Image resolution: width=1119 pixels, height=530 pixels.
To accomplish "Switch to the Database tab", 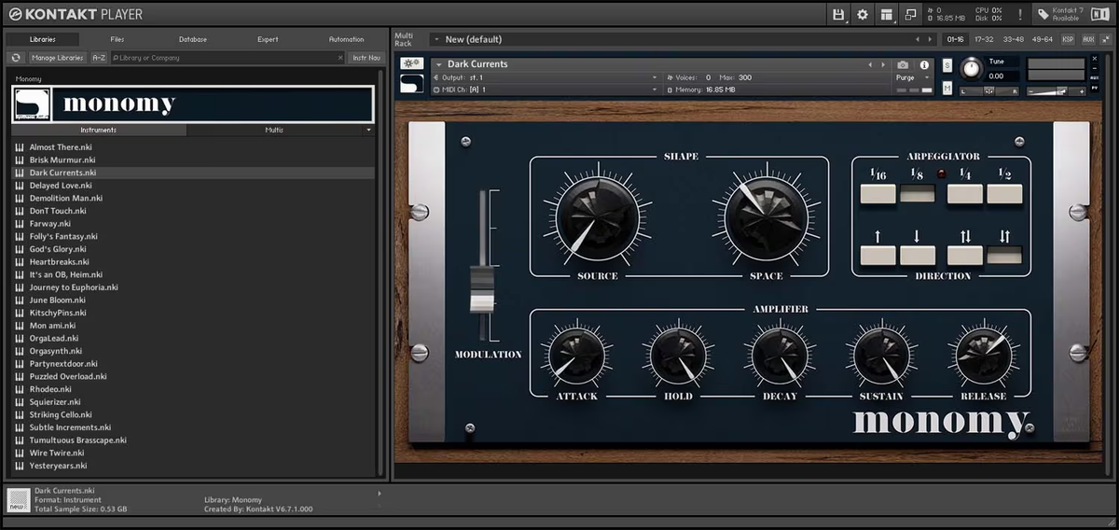I will tap(193, 39).
